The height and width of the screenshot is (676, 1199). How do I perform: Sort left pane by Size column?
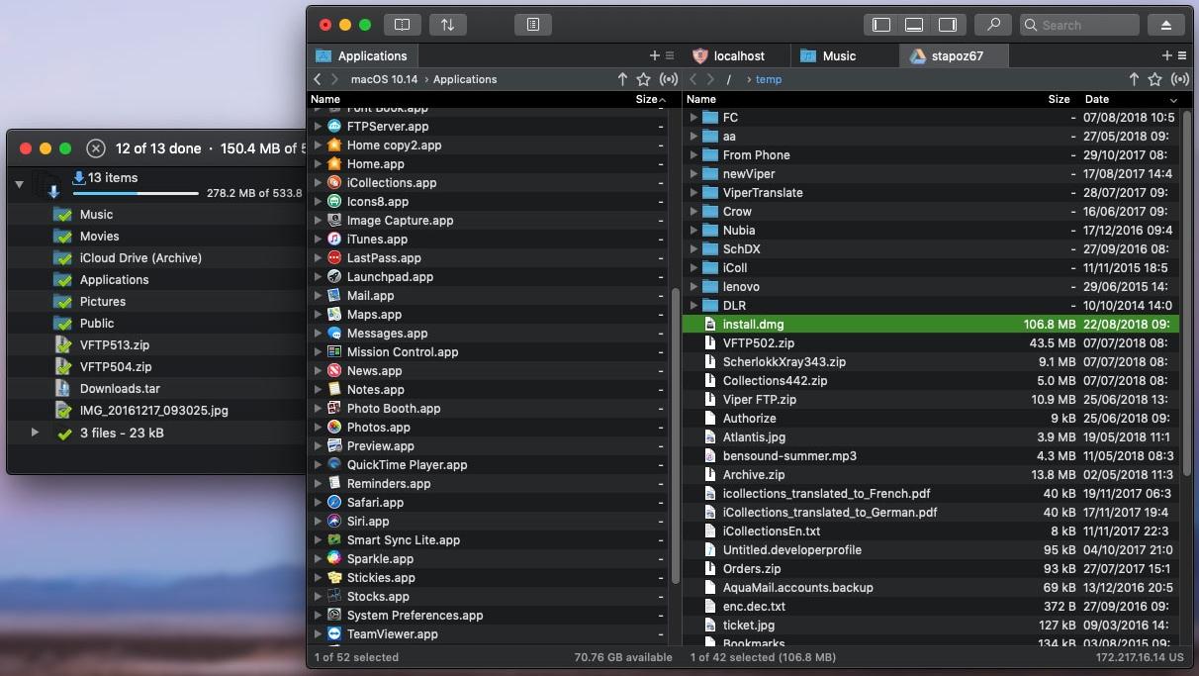pos(646,99)
